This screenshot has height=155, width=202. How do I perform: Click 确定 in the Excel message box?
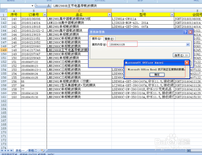click(157, 75)
